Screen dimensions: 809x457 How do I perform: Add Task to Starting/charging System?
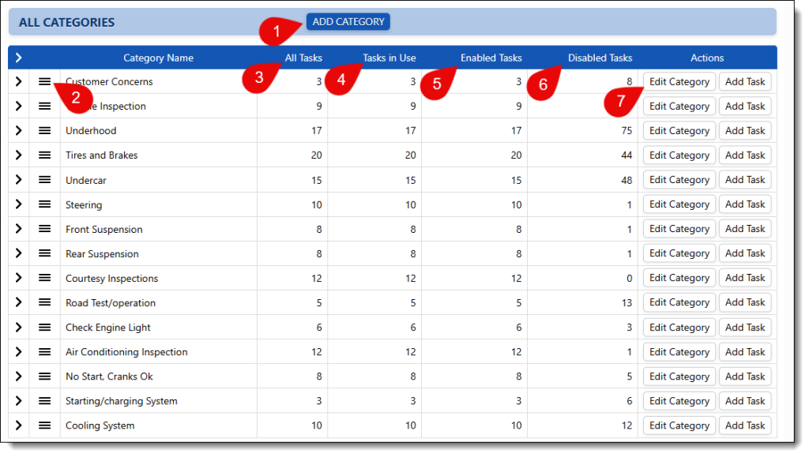(x=745, y=401)
